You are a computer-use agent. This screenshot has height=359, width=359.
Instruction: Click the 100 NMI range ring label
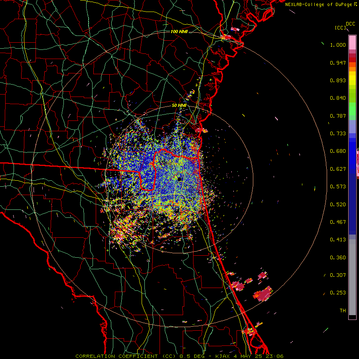pyautogui.click(x=179, y=32)
